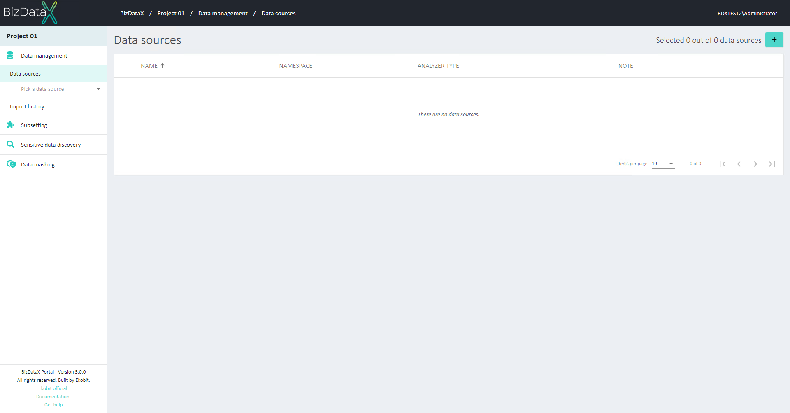Image resolution: width=790 pixels, height=413 pixels.
Task: Click the Data management database icon
Action: pos(10,55)
